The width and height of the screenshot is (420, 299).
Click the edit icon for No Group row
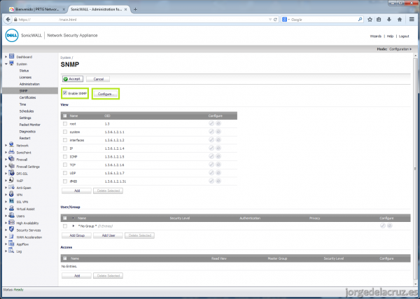point(383,226)
